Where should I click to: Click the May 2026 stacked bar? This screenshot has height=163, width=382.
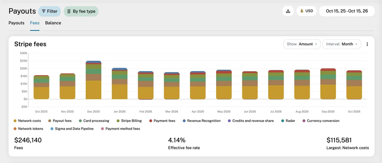(x=224, y=85)
